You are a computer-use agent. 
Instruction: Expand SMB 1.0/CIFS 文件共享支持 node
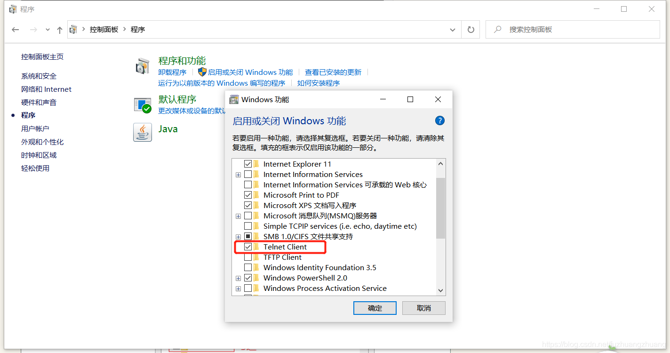(x=239, y=237)
